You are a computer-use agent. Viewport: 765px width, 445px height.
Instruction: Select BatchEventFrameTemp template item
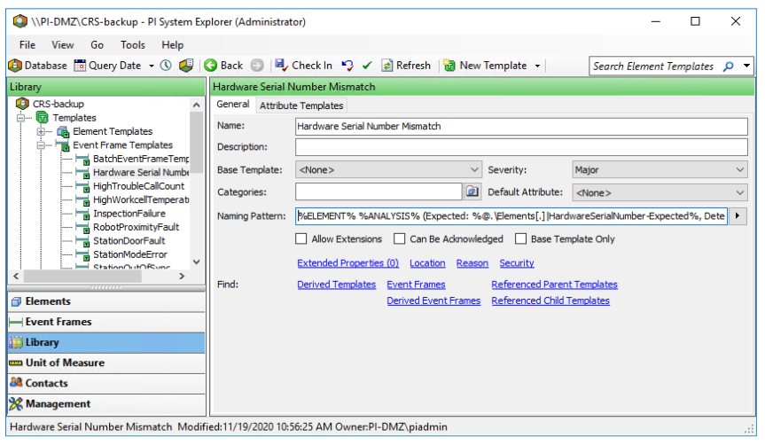(x=141, y=159)
